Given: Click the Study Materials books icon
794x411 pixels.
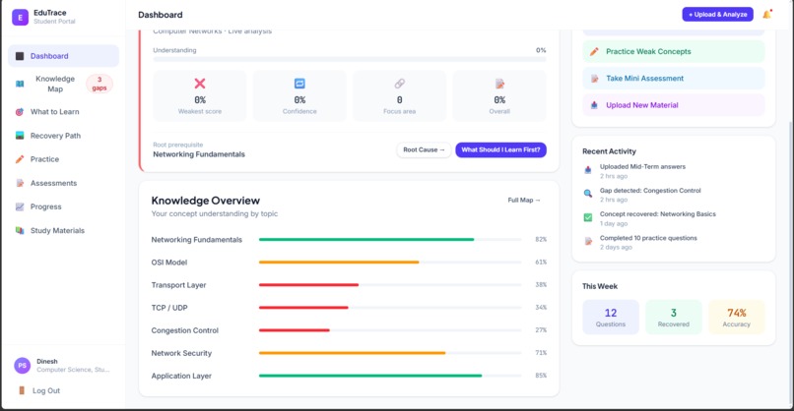Looking at the screenshot, I should [20, 230].
